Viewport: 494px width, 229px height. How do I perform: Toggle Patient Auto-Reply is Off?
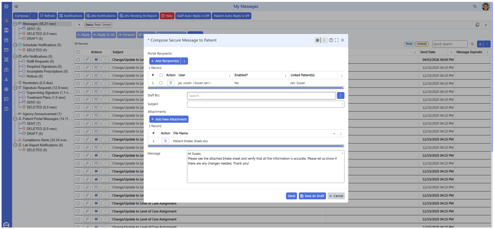tap(232, 16)
